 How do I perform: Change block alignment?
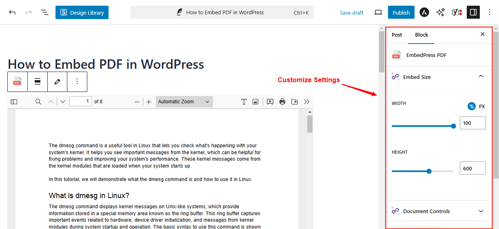38,82
